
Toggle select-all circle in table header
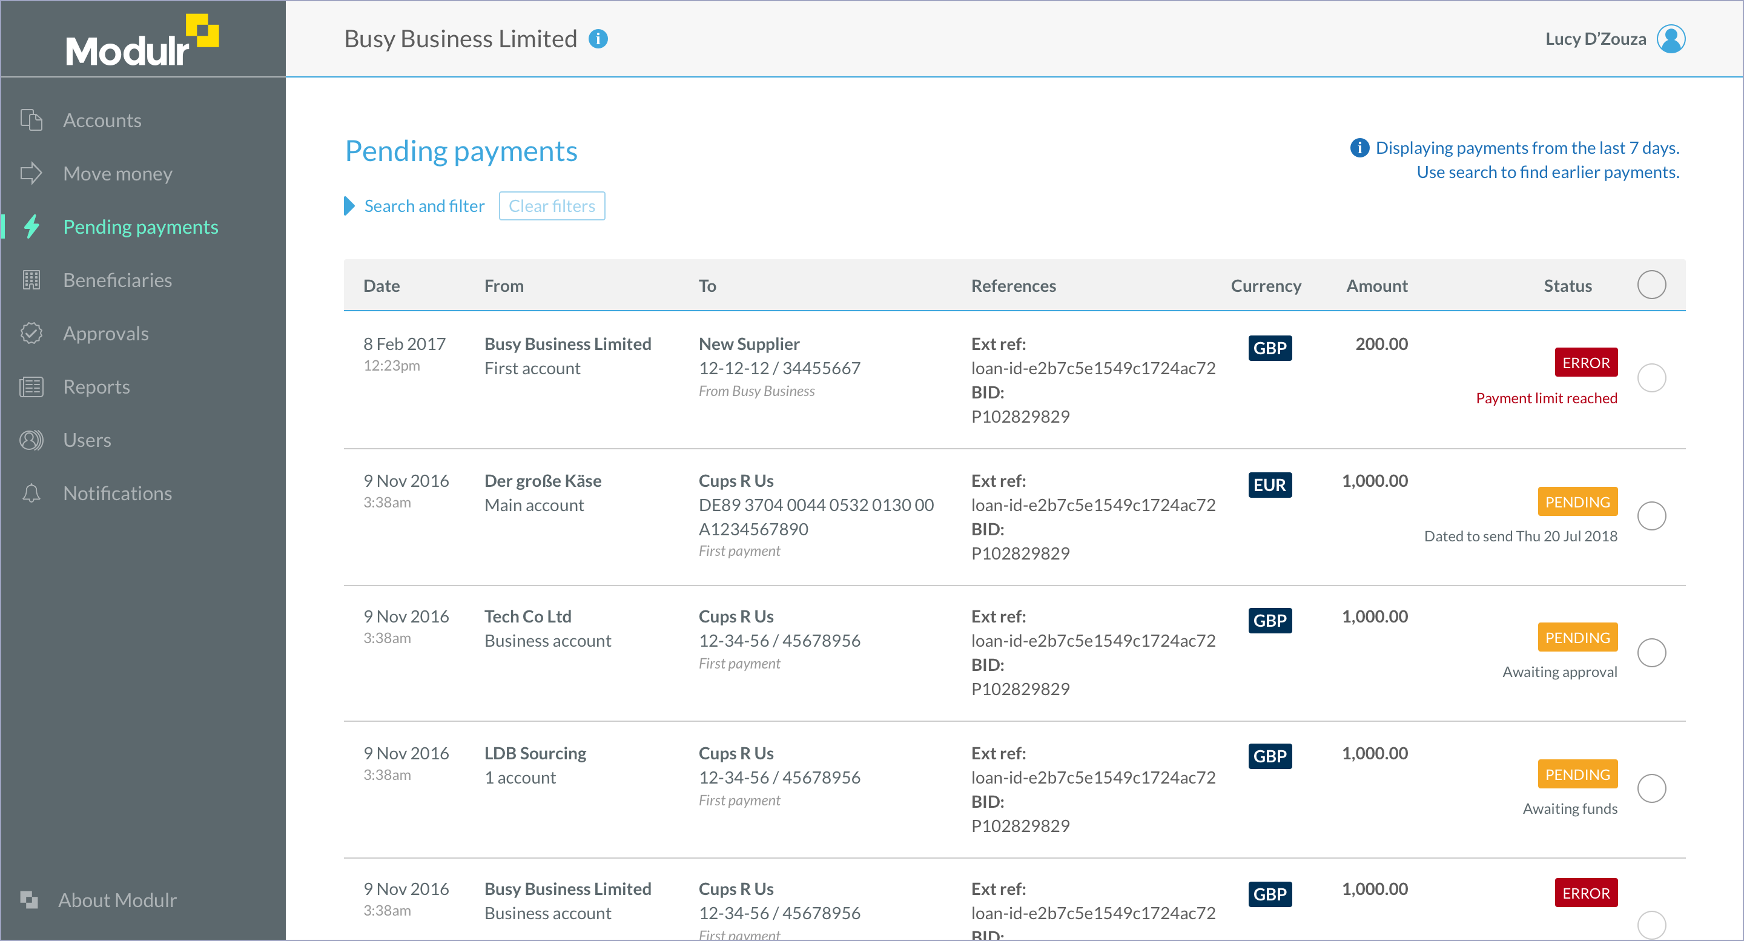pos(1651,285)
